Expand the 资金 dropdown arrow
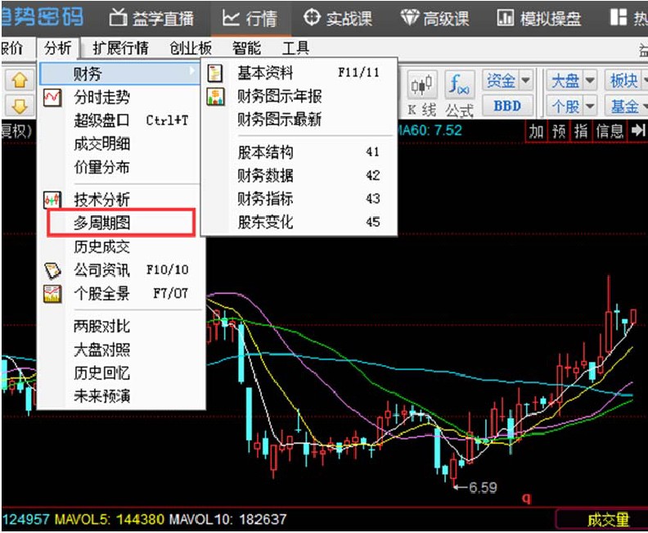The image size is (648, 533). point(525,80)
